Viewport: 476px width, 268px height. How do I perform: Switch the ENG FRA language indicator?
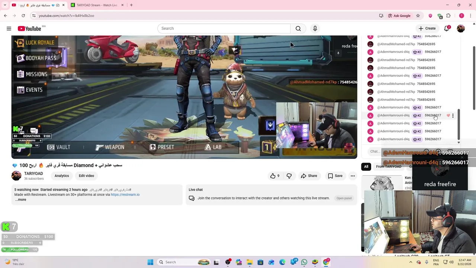[436, 262]
